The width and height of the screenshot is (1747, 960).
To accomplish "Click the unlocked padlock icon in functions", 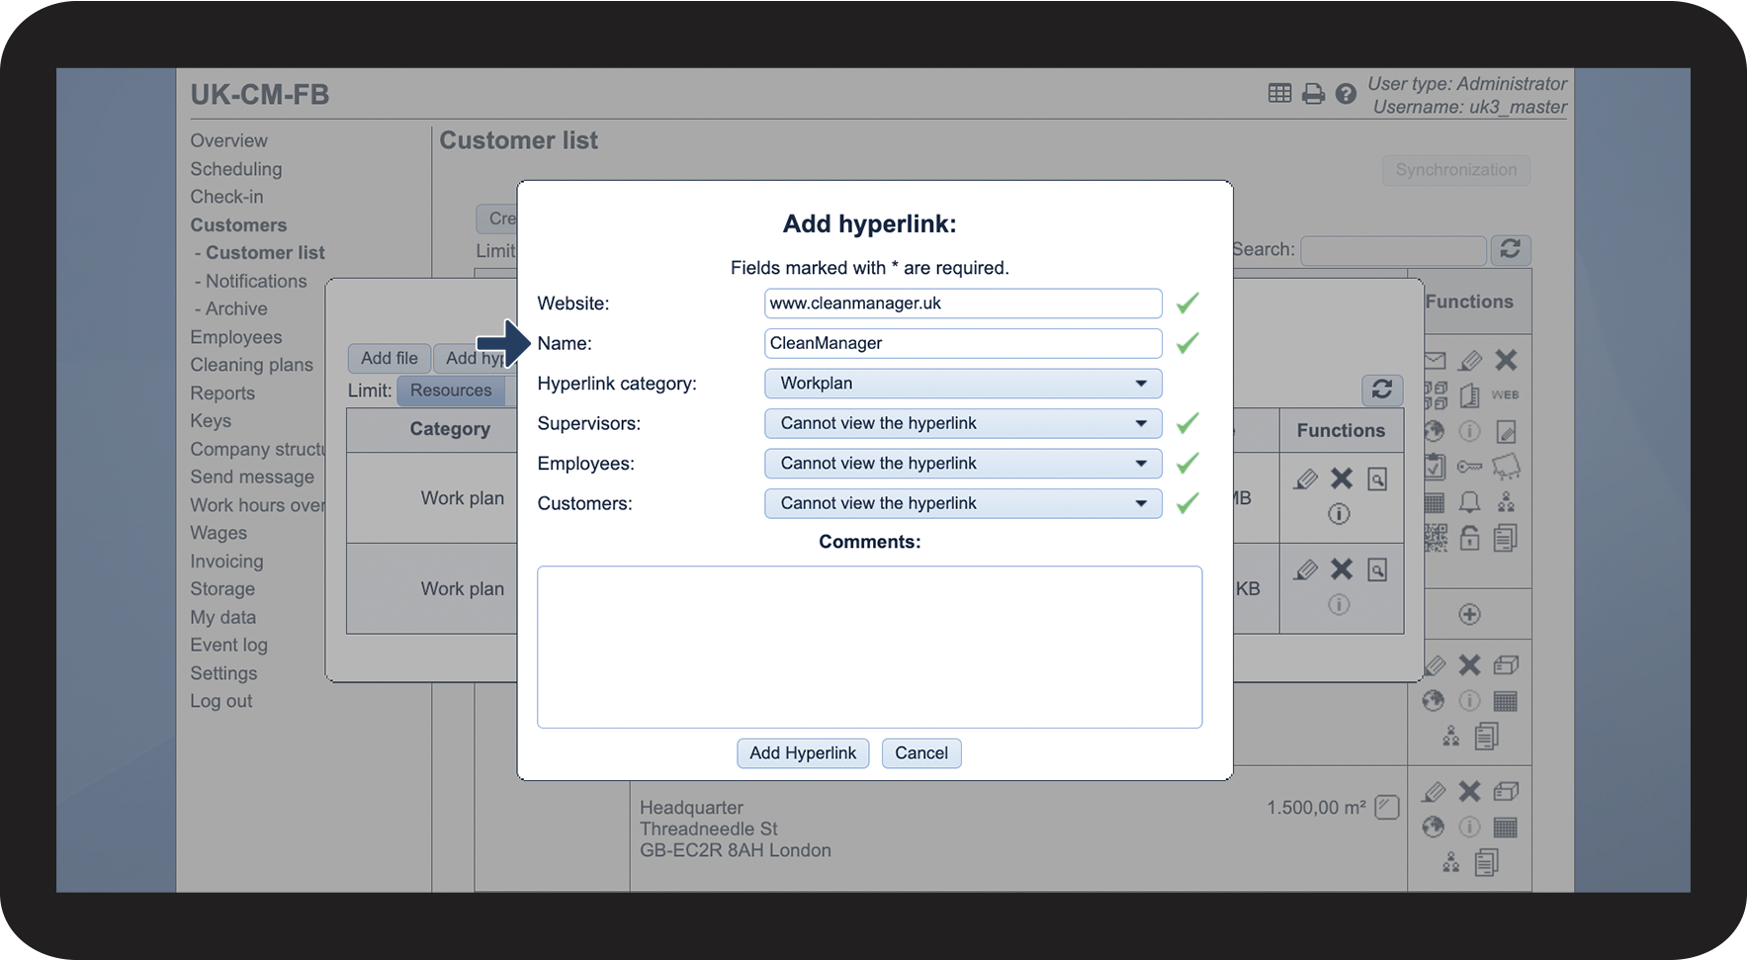I will pyautogui.click(x=1470, y=538).
